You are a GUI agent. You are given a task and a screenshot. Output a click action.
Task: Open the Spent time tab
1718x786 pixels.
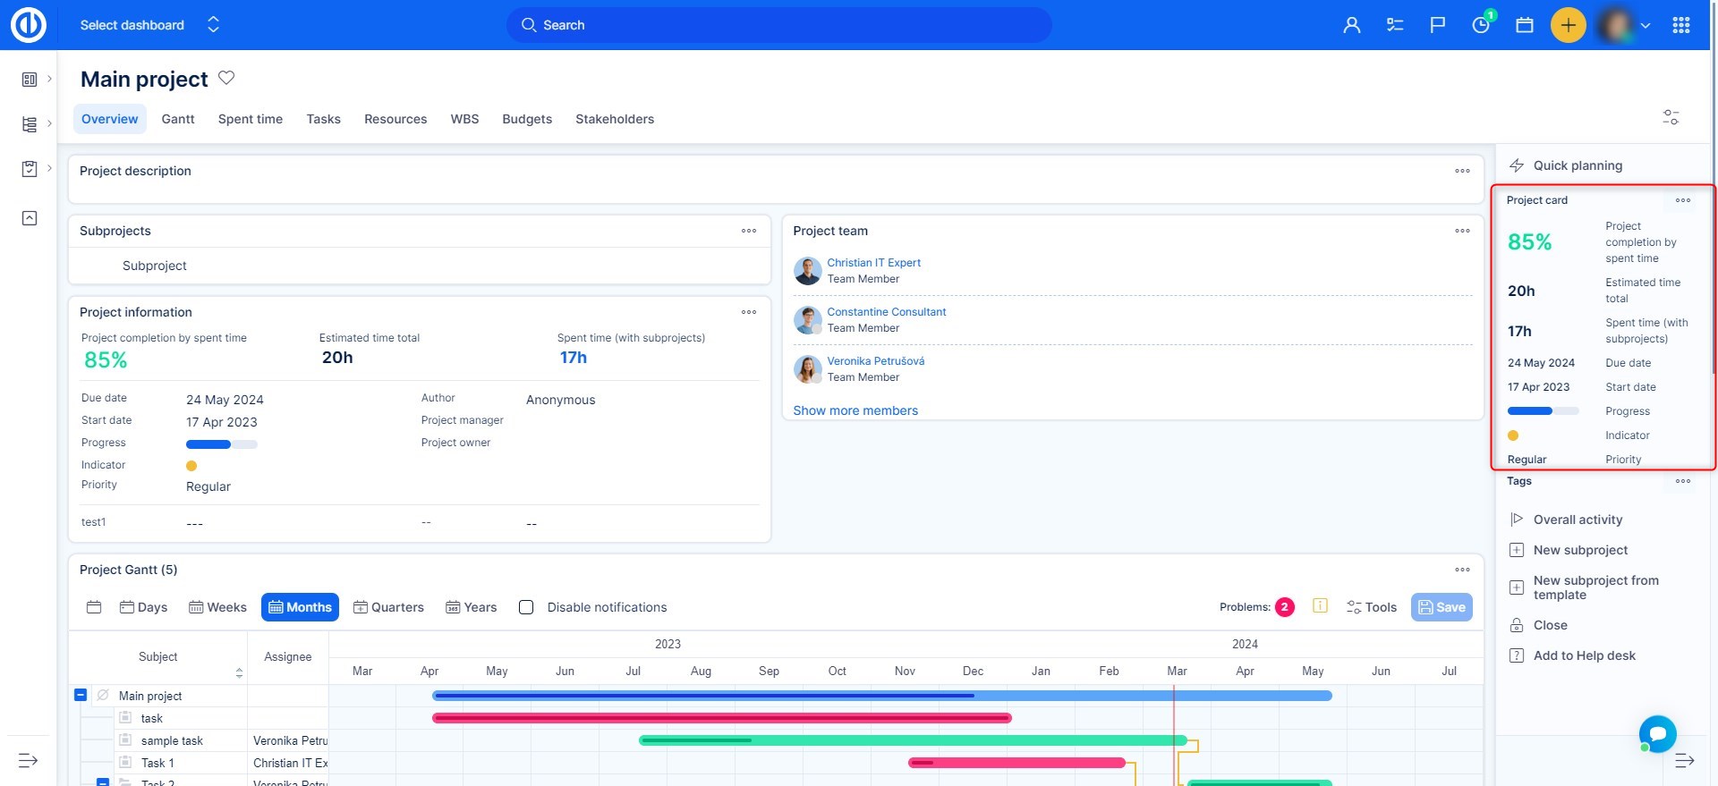[x=250, y=119]
